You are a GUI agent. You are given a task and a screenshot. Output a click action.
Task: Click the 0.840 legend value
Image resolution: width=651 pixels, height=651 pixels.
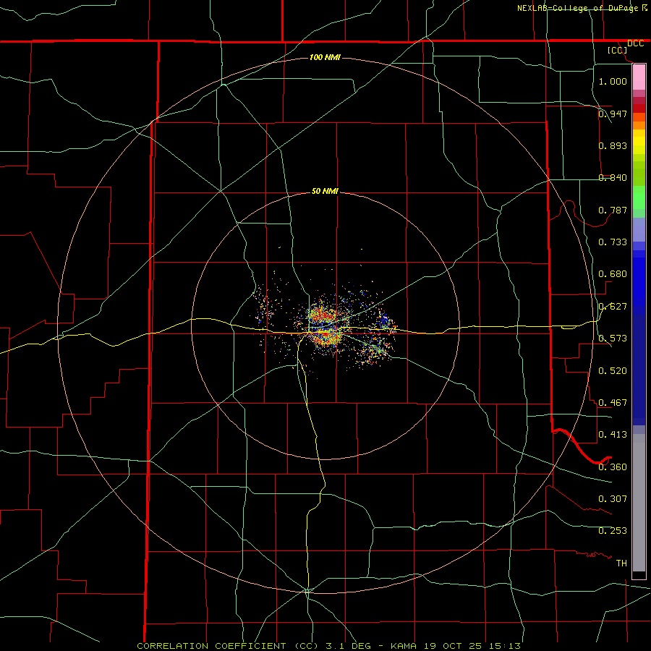[613, 178]
